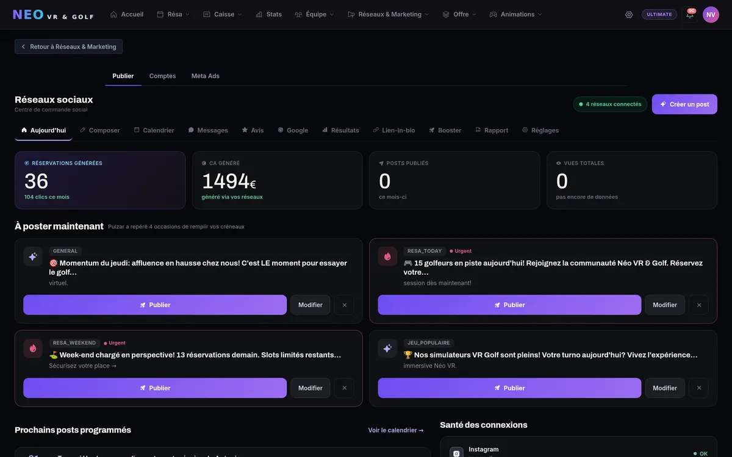
Task: Click Modifier on the RESA_WEEKEND card
Action: pyautogui.click(x=310, y=388)
